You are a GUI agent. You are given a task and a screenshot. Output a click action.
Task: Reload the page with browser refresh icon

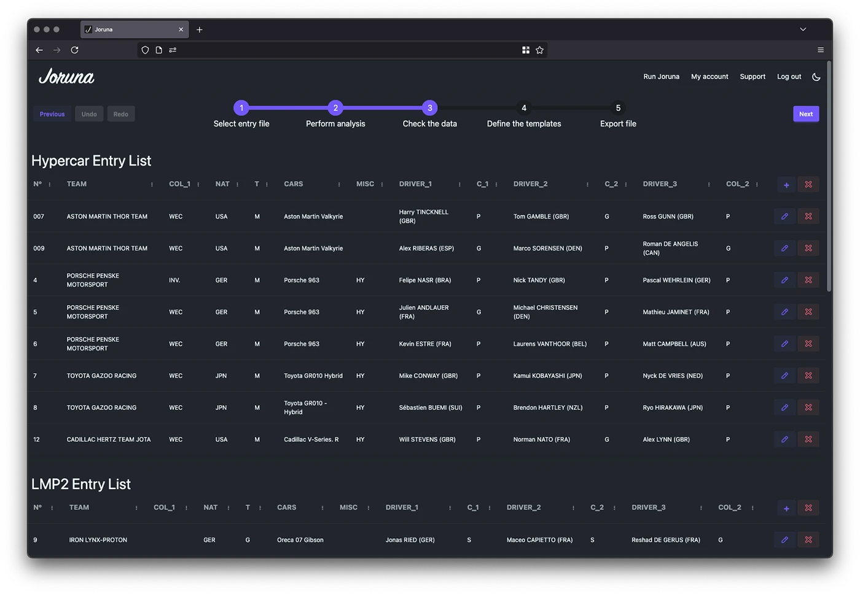pyautogui.click(x=74, y=50)
